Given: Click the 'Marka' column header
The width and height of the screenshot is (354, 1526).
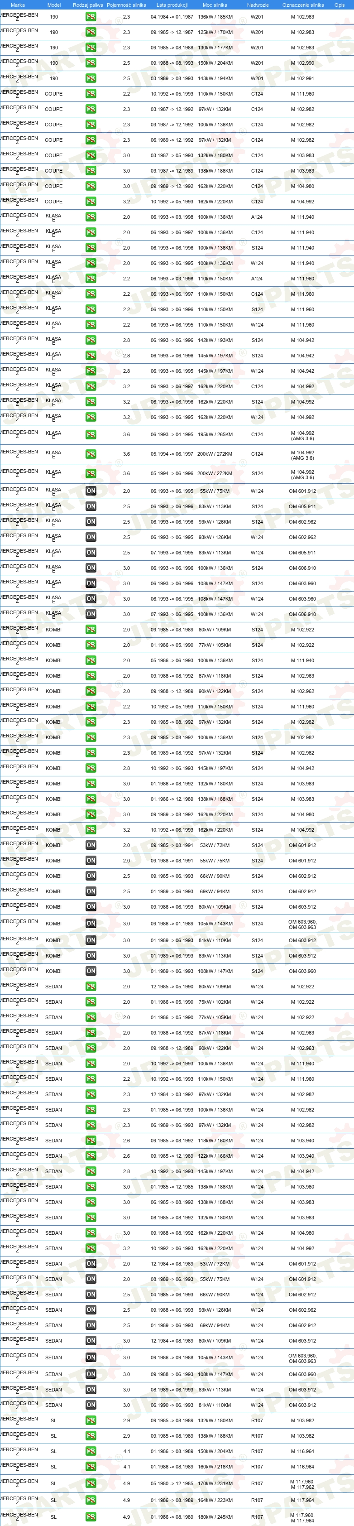Looking at the screenshot, I should pyautogui.click(x=18, y=5).
